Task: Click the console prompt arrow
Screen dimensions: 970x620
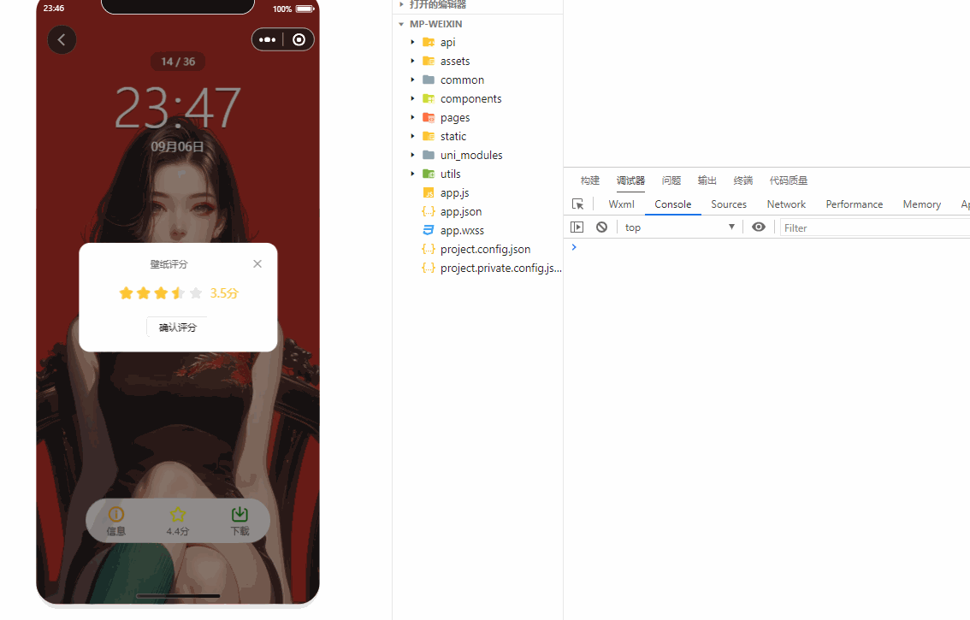Action: click(x=574, y=247)
